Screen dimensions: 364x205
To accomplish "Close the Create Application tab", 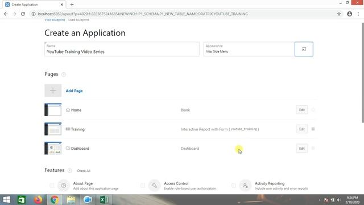I will (62, 5).
